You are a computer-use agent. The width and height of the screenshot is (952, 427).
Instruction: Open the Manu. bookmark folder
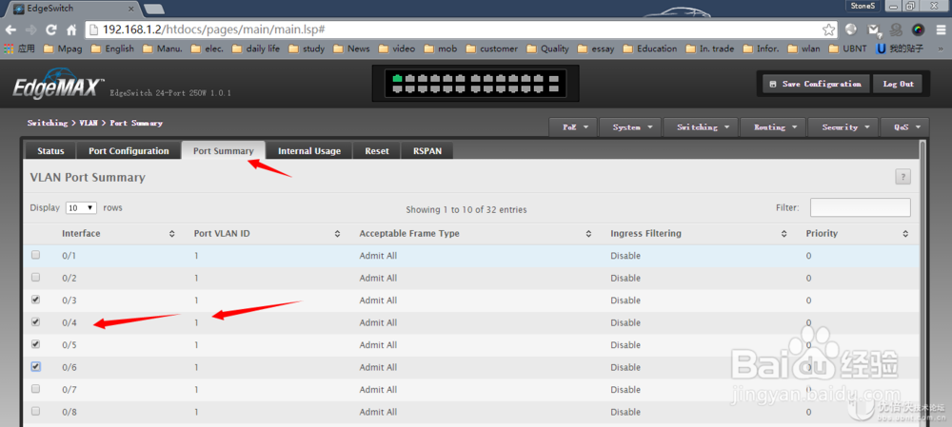click(163, 49)
